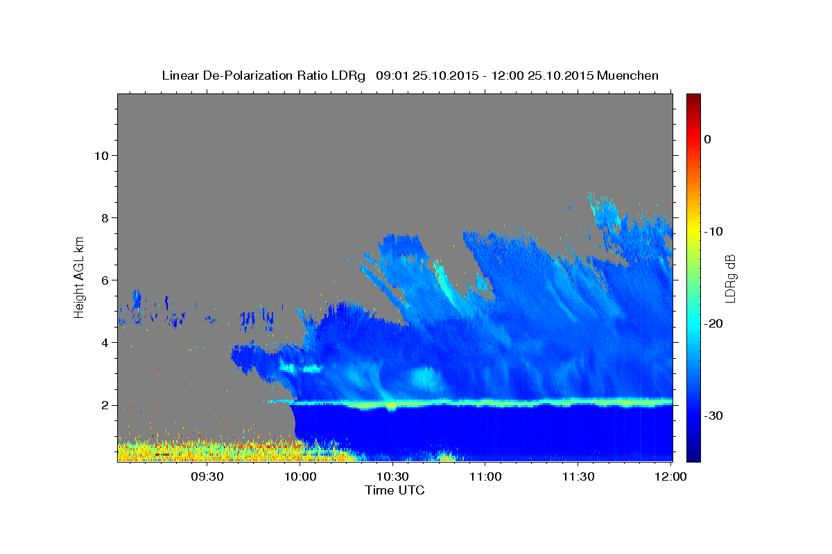
Task: Click the colorbar value -30
Action: click(713, 415)
